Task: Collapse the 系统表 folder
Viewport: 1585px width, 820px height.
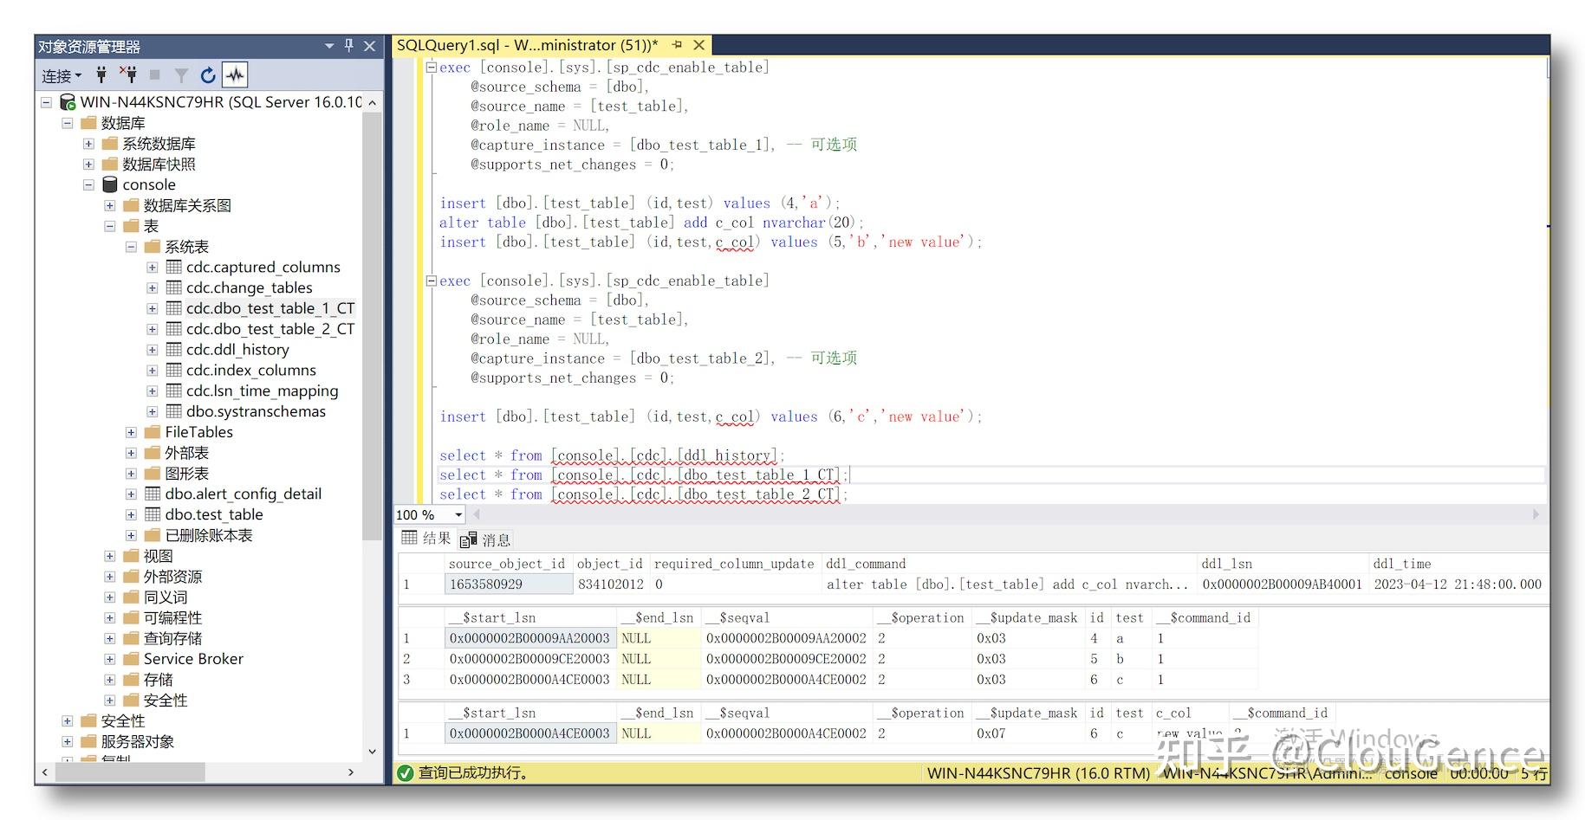Action: (131, 247)
